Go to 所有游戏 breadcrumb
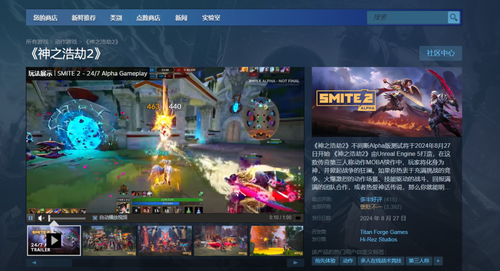The image size is (500, 271). tap(37, 42)
